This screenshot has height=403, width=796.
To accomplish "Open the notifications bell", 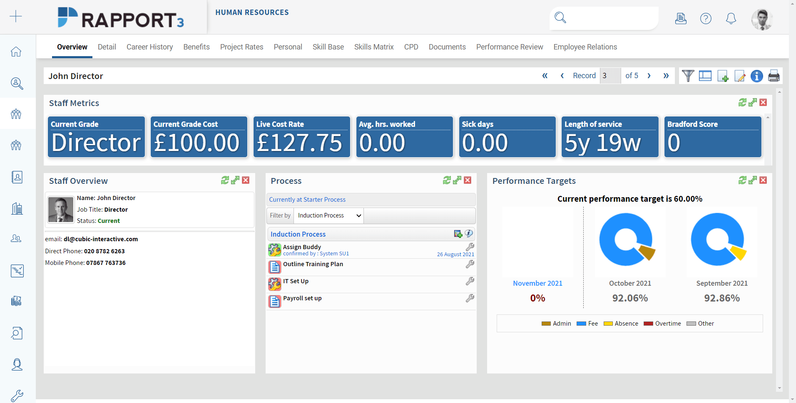I will click(731, 18).
